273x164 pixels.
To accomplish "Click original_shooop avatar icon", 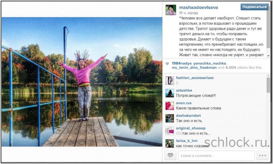I will coord(170,131).
